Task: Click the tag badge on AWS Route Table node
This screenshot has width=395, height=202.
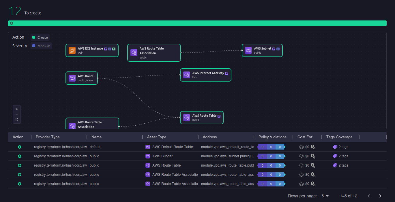Action: [219, 116]
